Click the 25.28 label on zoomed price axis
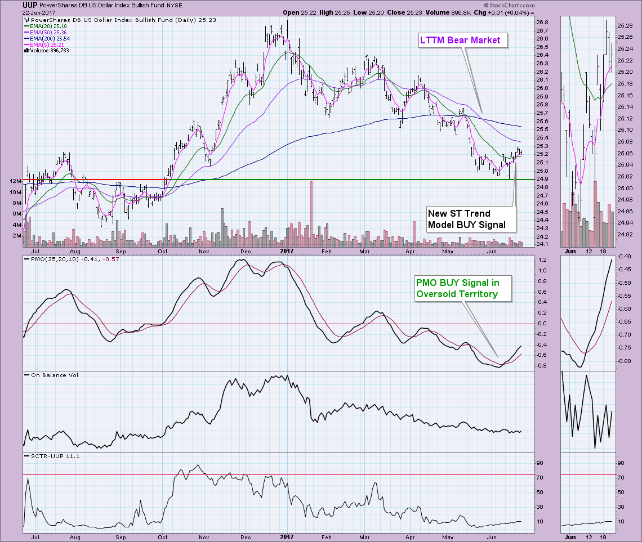642x542 pixels. tap(625, 26)
